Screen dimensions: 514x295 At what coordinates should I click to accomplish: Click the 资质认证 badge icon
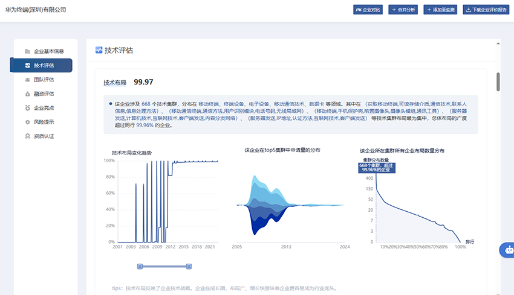coord(28,136)
